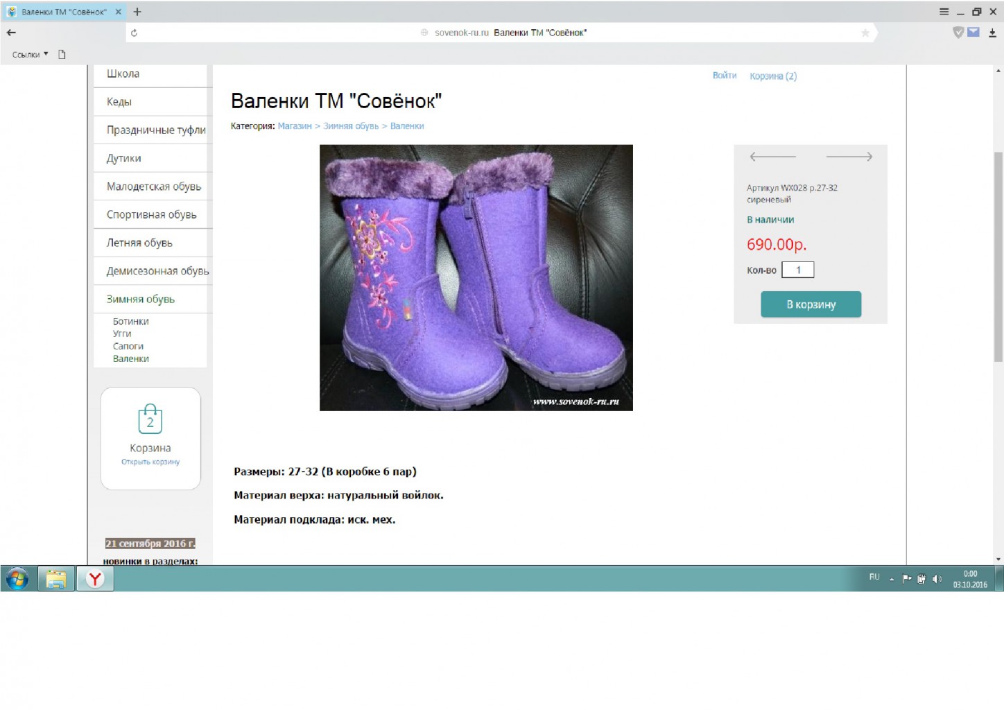Select the Валенки subcategory in sidebar
The image size is (1004, 710).
coord(131,358)
